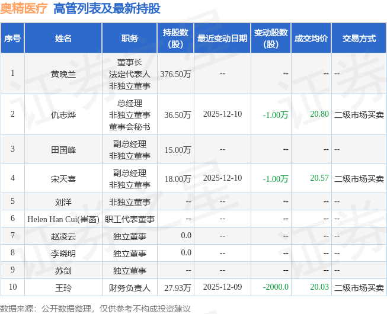Viewport: 387px width, 314px height.
Task: Click 二级市场买卖 in 仇志烨's row
Action: pos(359,115)
